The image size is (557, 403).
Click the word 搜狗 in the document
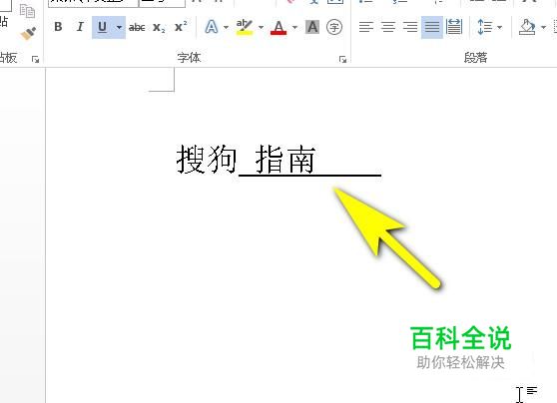(x=207, y=159)
